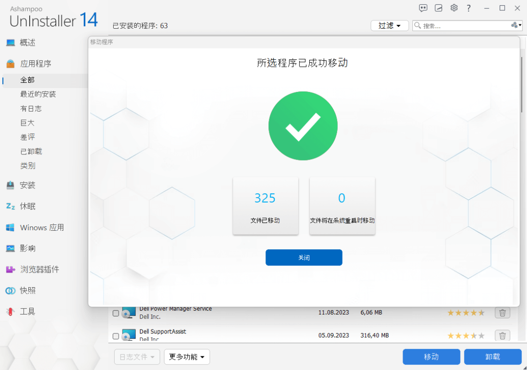This screenshot has height=370, width=527.
Task: Click the Dell Power Manager Service program icon
Action: pos(129,312)
